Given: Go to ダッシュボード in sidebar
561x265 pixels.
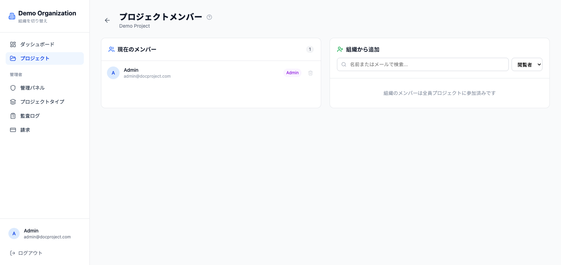Looking at the screenshot, I should pos(45,44).
